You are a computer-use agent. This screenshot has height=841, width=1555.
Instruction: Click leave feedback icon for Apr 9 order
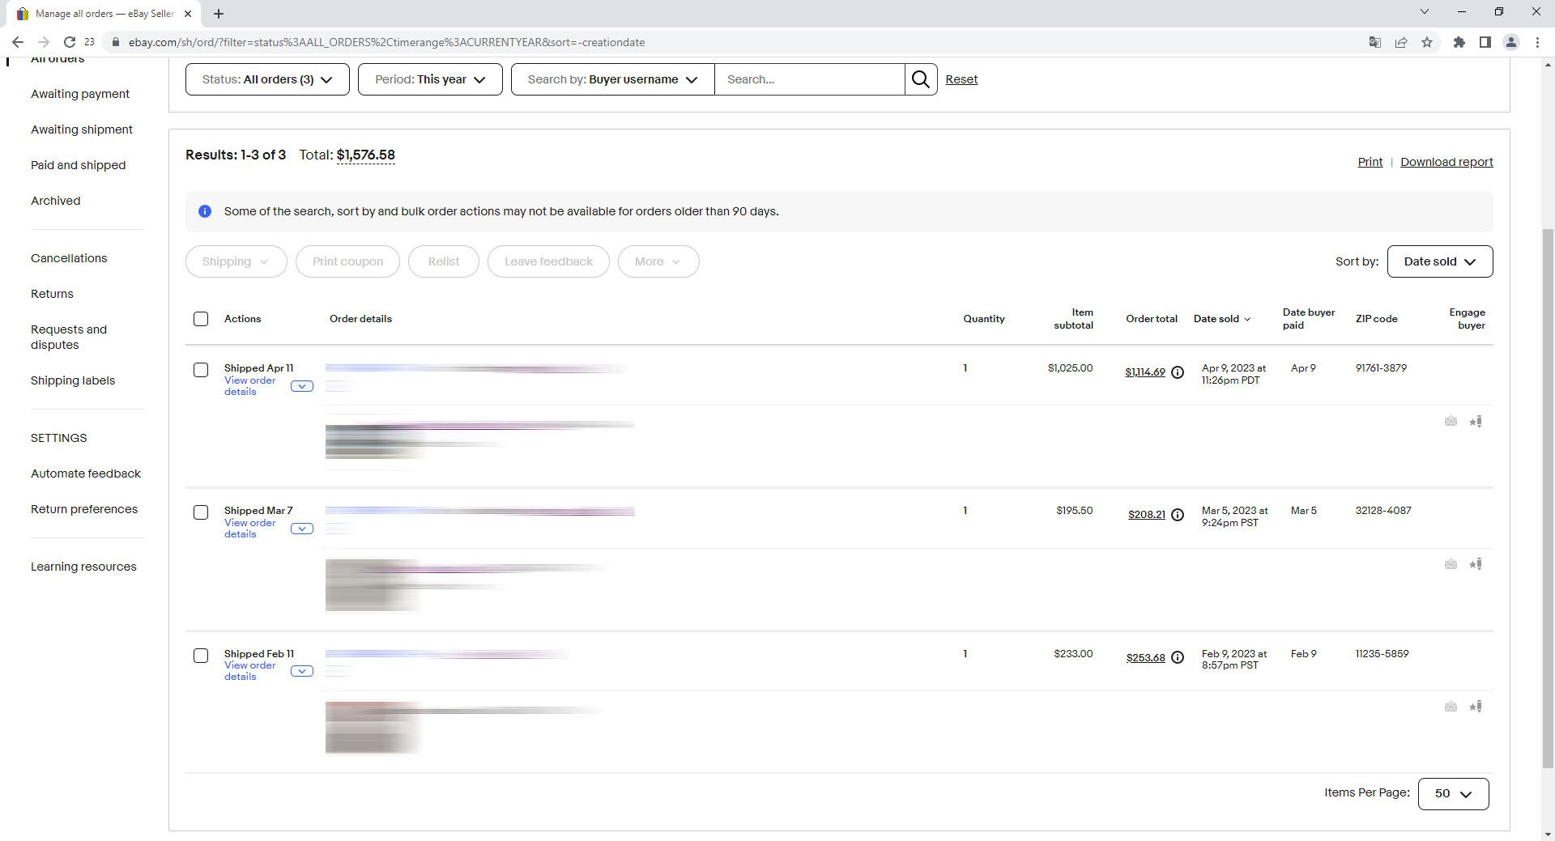(1476, 421)
